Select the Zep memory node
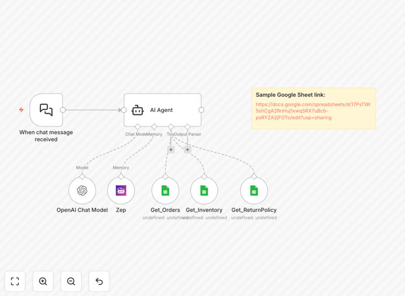This screenshot has width=405, height=296. click(x=121, y=190)
